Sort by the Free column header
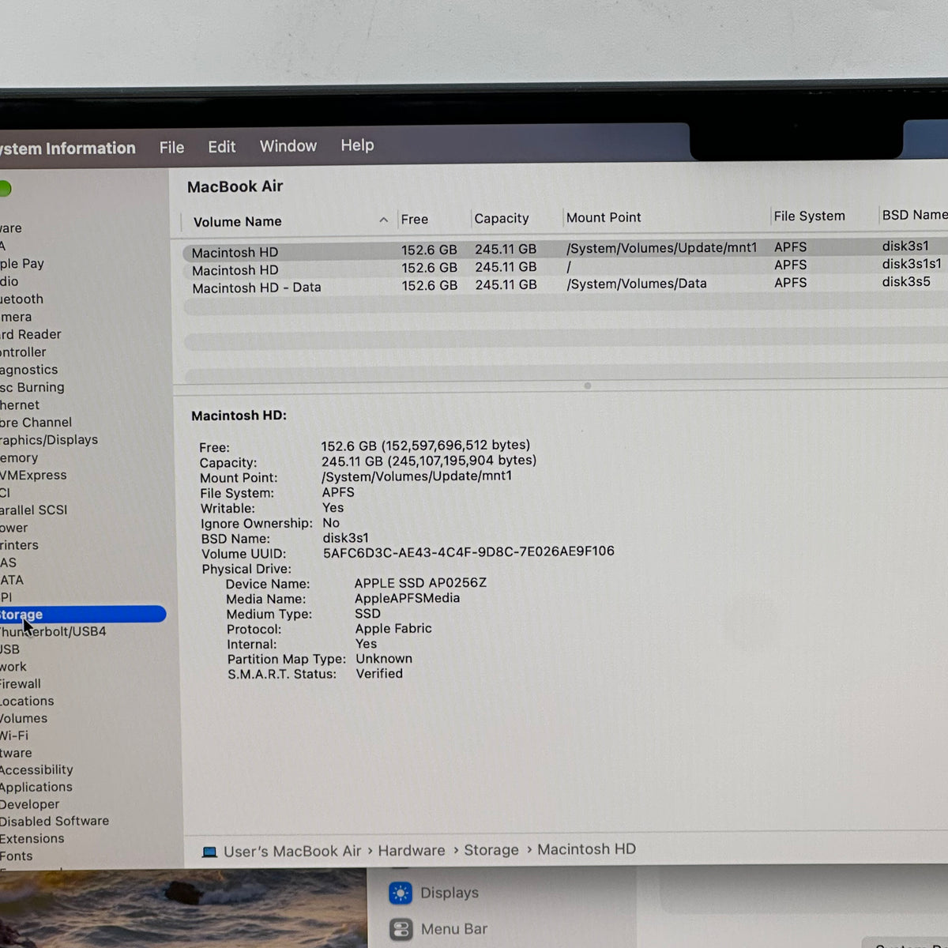The width and height of the screenshot is (948, 948). tap(415, 220)
